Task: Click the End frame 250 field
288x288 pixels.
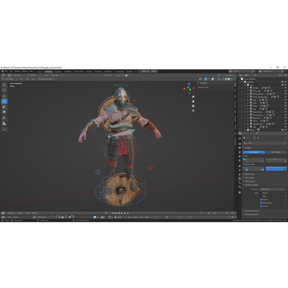Action: pos(230,213)
